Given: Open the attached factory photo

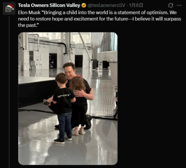Looking at the screenshot, I should pyautogui.click(x=68, y=98).
